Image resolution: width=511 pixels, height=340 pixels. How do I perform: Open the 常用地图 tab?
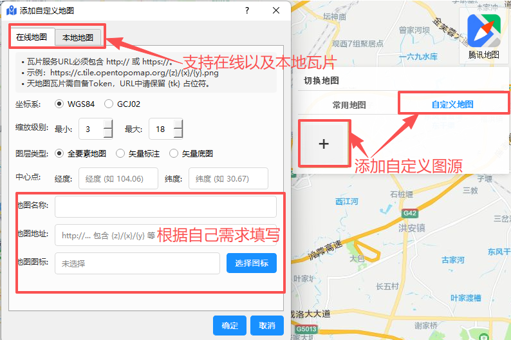point(349,105)
